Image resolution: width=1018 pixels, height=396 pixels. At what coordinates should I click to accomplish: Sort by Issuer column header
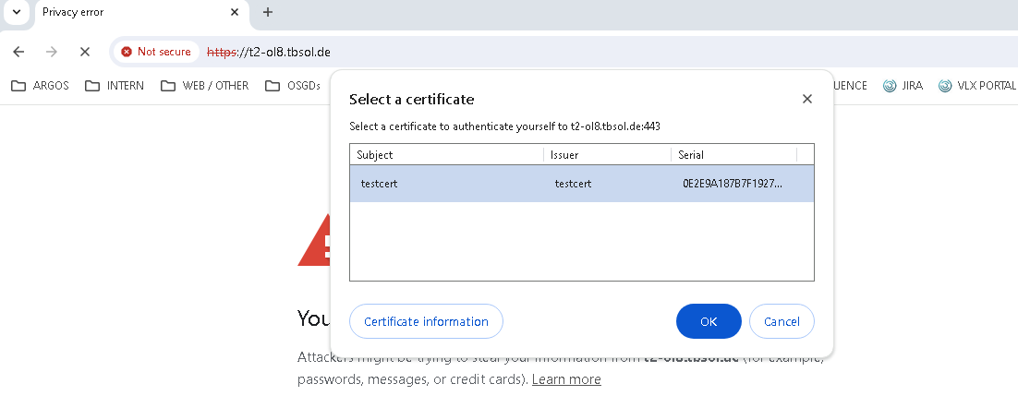pos(607,155)
